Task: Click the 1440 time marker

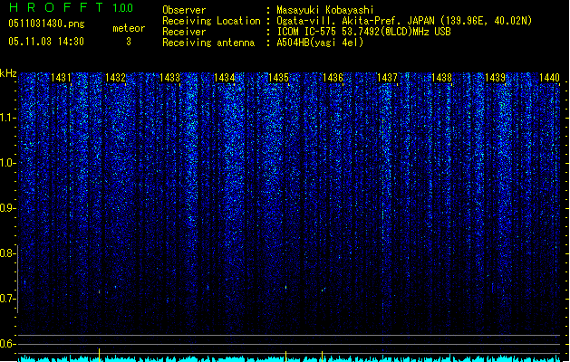Action: (x=550, y=78)
